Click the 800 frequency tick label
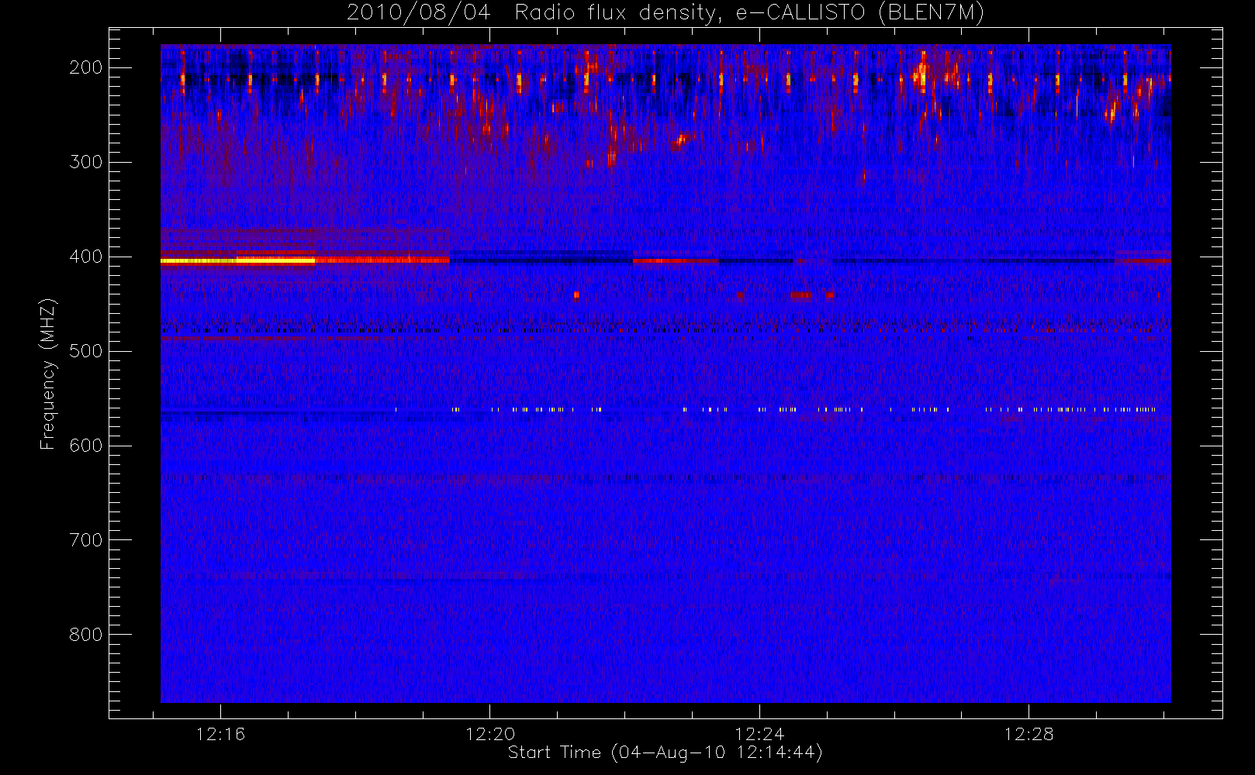 (x=86, y=635)
